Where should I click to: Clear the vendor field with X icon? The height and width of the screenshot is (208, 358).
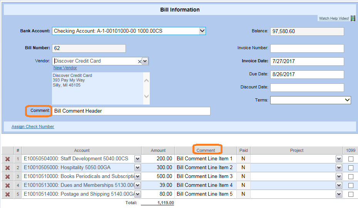139,61
